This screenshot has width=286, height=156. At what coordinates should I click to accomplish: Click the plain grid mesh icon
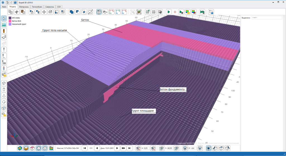pos(154,12)
